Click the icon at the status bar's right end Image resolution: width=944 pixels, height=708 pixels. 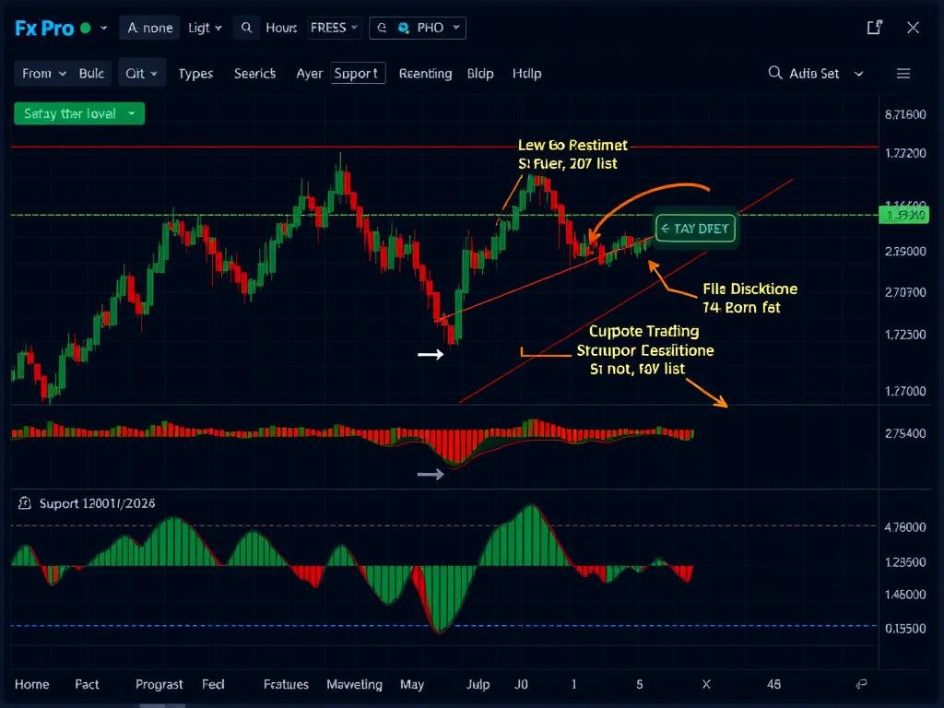click(860, 685)
